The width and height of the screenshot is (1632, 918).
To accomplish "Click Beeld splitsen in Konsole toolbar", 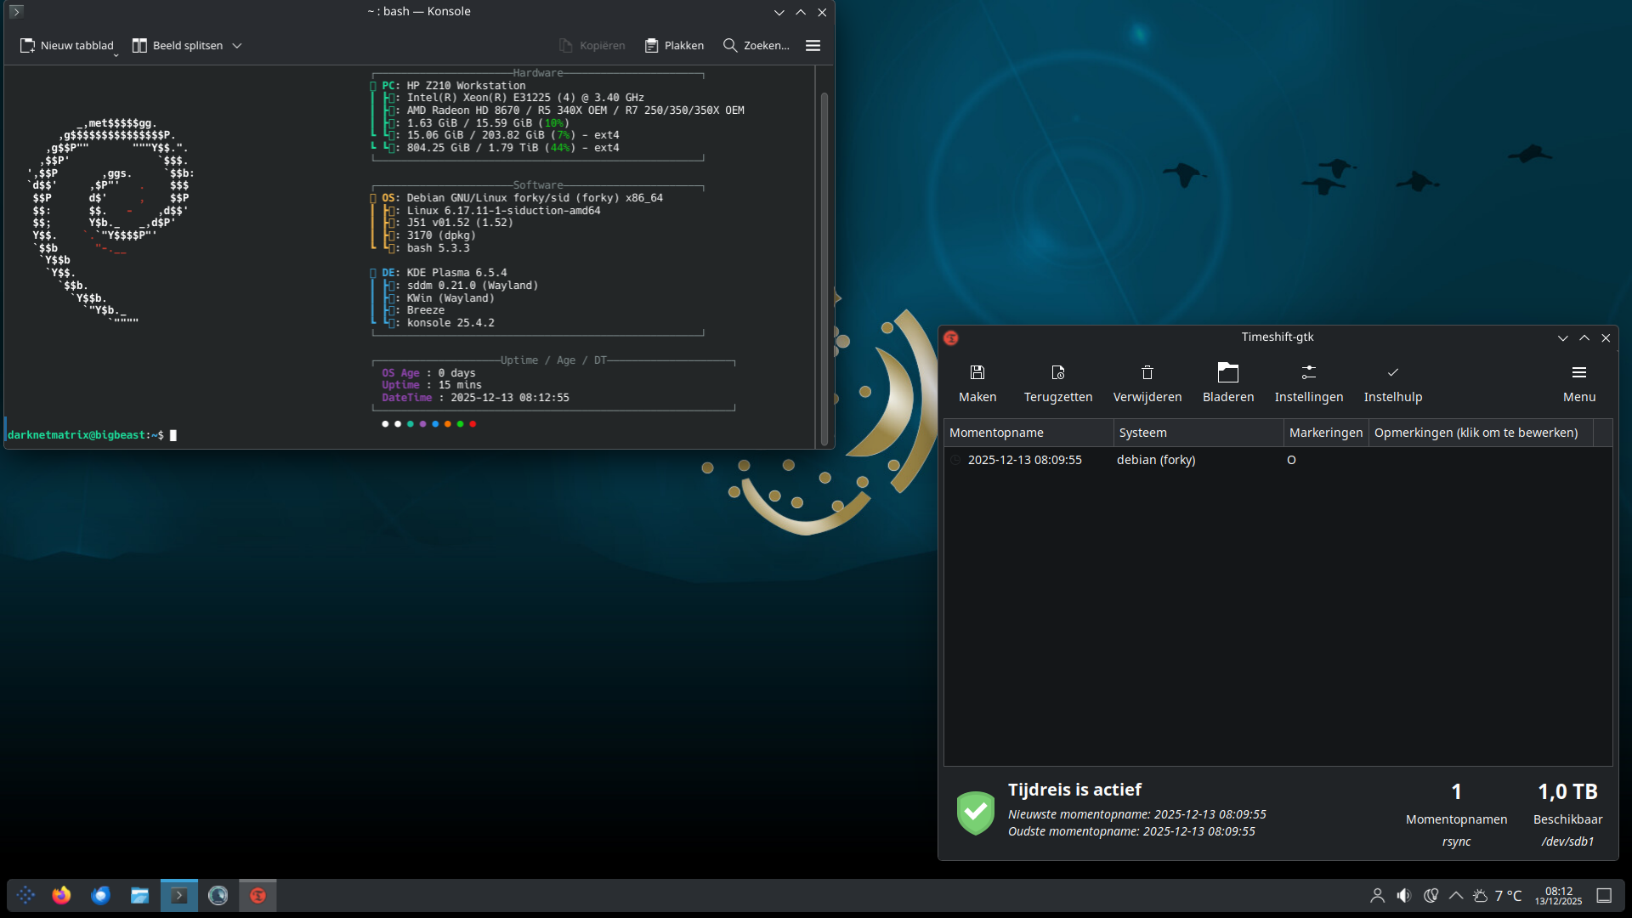I will tap(178, 46).
